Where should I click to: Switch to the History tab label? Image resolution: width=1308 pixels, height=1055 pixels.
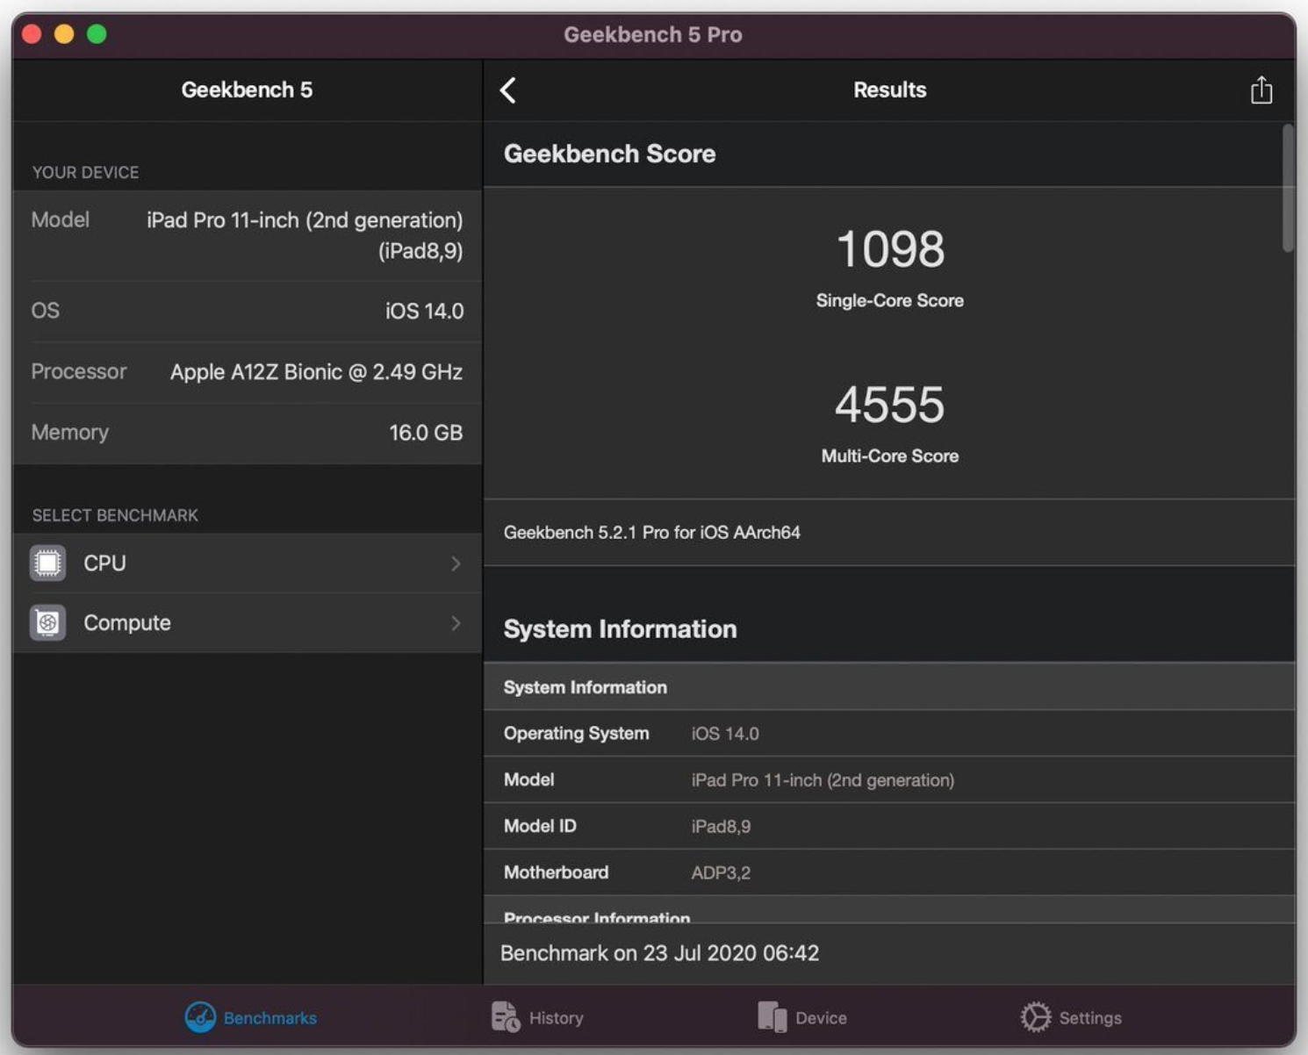557,1018
